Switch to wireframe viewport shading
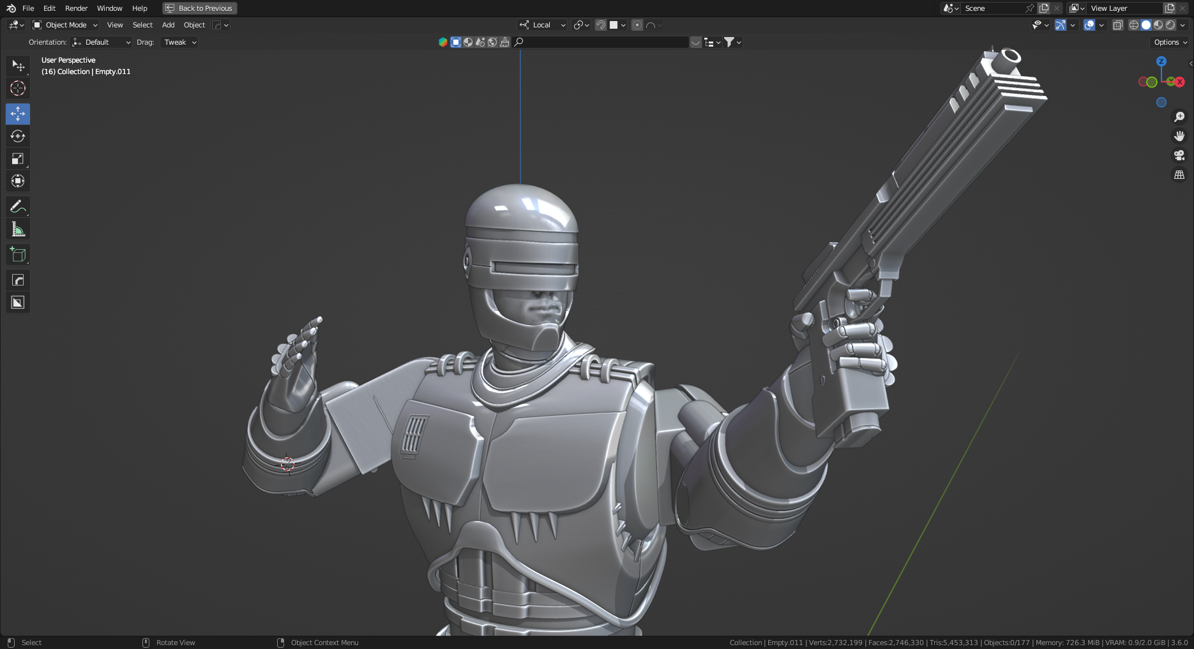 (1134, 25)
